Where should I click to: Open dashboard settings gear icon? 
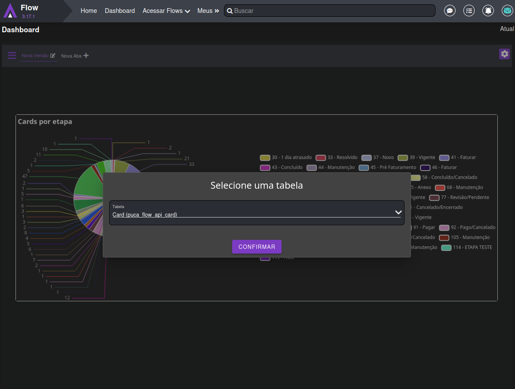504,54
